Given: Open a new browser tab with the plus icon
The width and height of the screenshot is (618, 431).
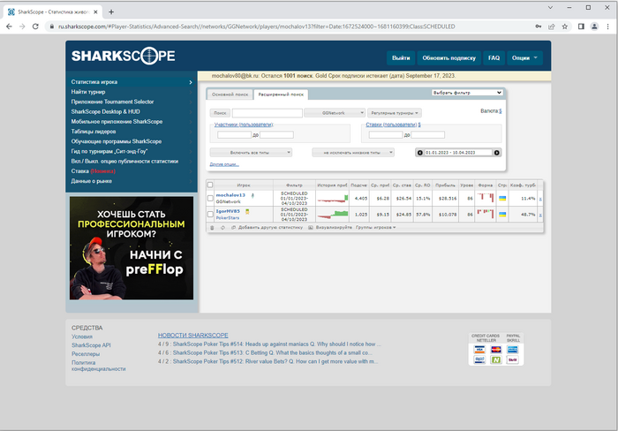Looking at the screenshot, I should click(111, 11).
